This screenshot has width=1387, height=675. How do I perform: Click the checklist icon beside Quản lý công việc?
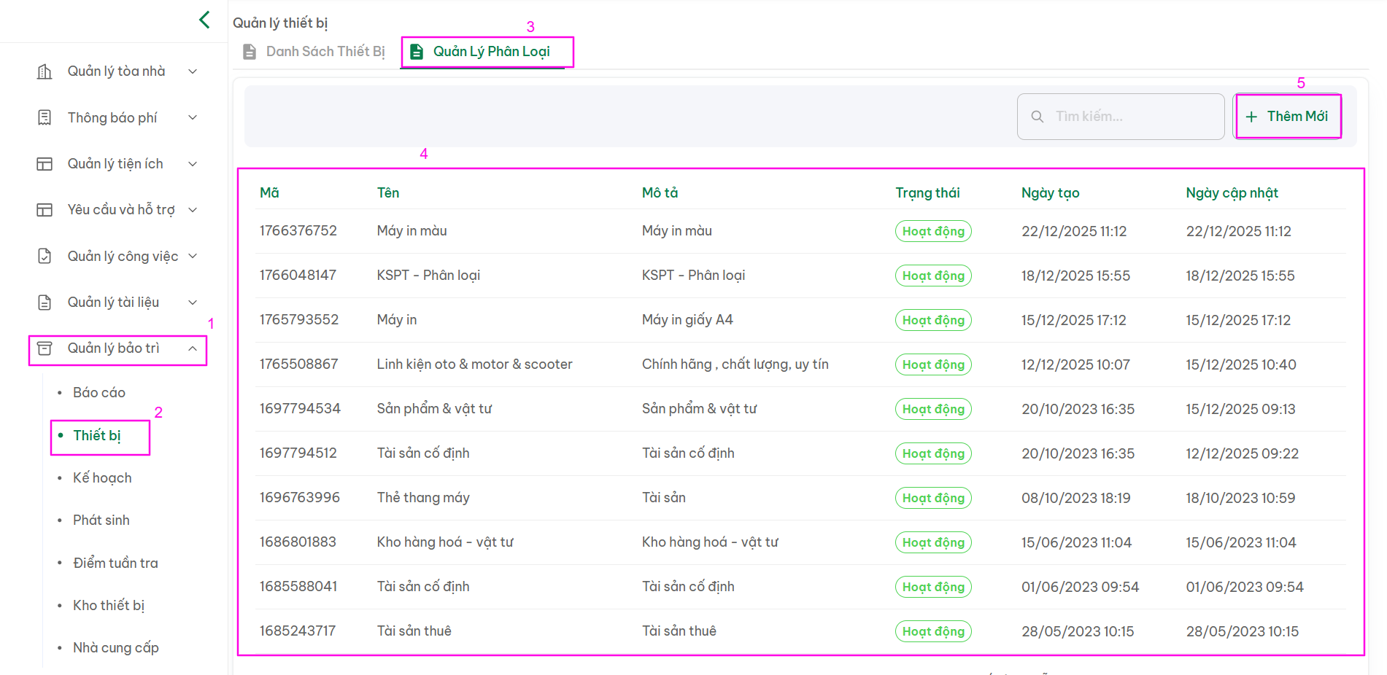[x=45, y=256]
